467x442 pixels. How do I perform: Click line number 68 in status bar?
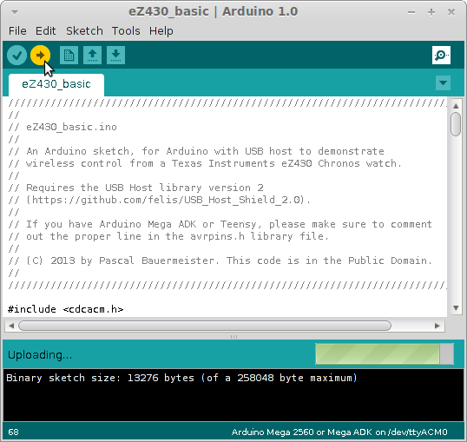(x=13, y=432)
